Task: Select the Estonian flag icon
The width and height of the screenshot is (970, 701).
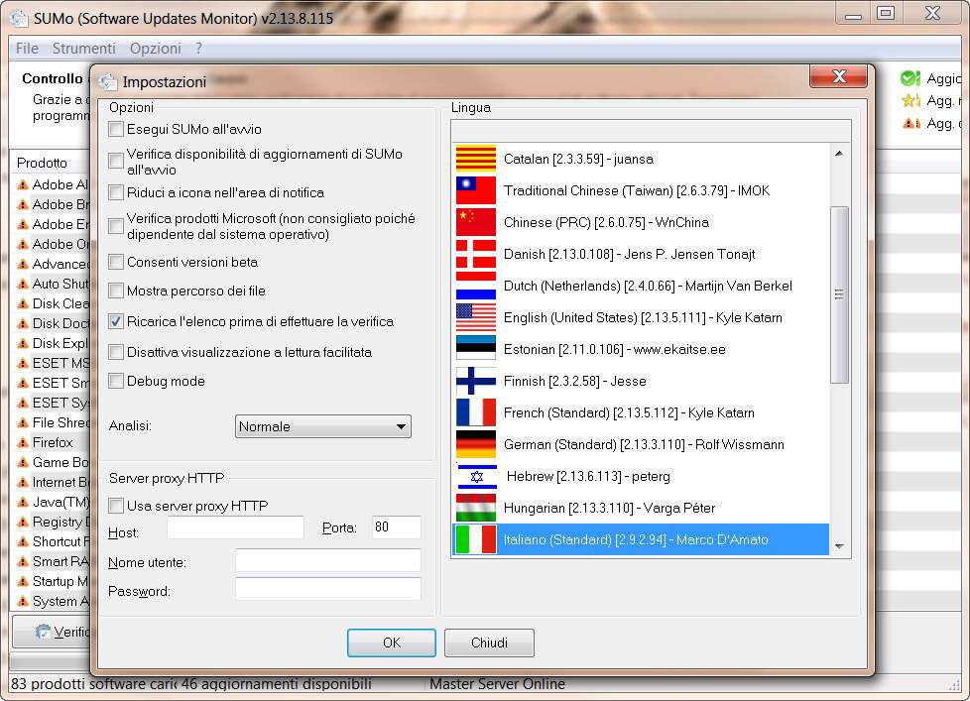Action: coord(476,349)
